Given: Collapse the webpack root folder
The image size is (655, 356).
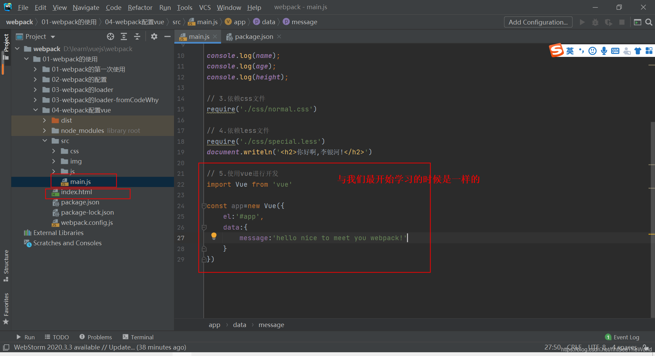Looking at the screenshot, I should coord(17,49).
